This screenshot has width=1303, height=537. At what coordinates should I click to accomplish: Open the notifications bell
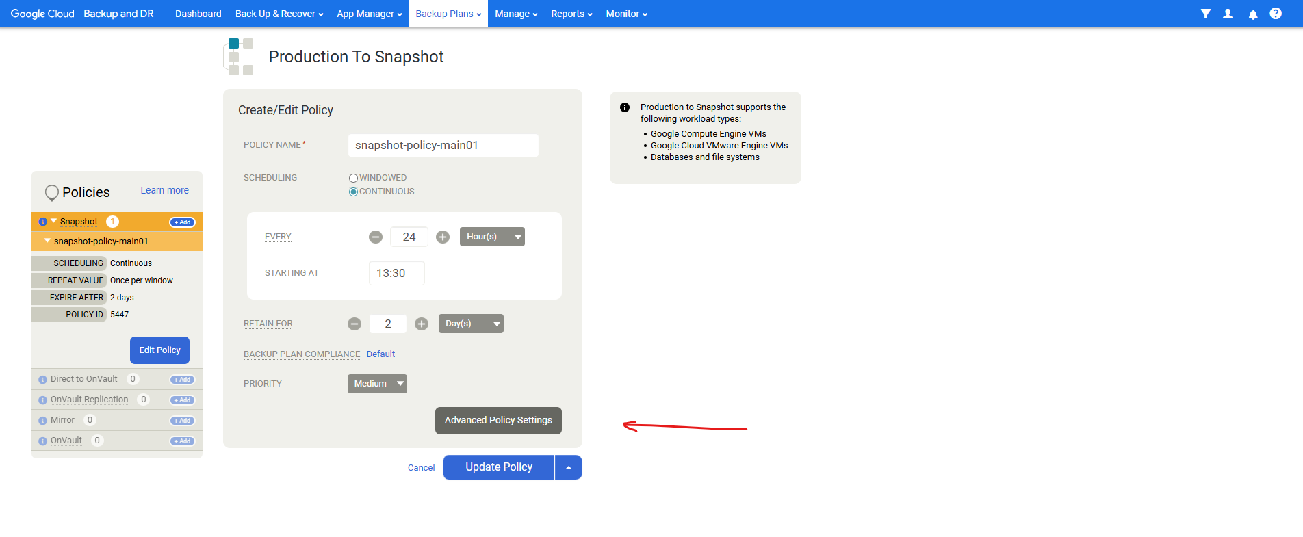coord(1253,14)
